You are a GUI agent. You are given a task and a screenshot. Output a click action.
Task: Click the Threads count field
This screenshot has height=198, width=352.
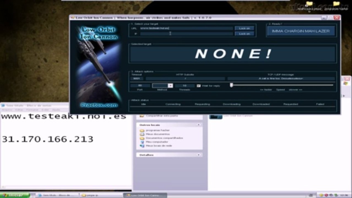[185, 86]
